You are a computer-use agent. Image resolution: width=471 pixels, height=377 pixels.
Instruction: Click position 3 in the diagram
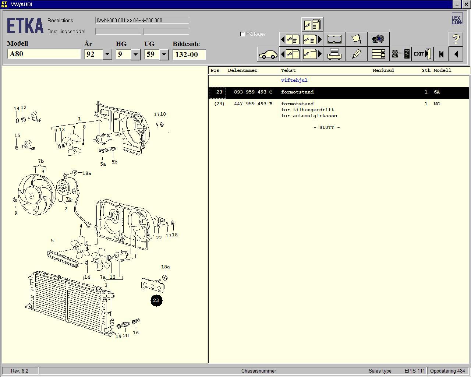(106, 285)
